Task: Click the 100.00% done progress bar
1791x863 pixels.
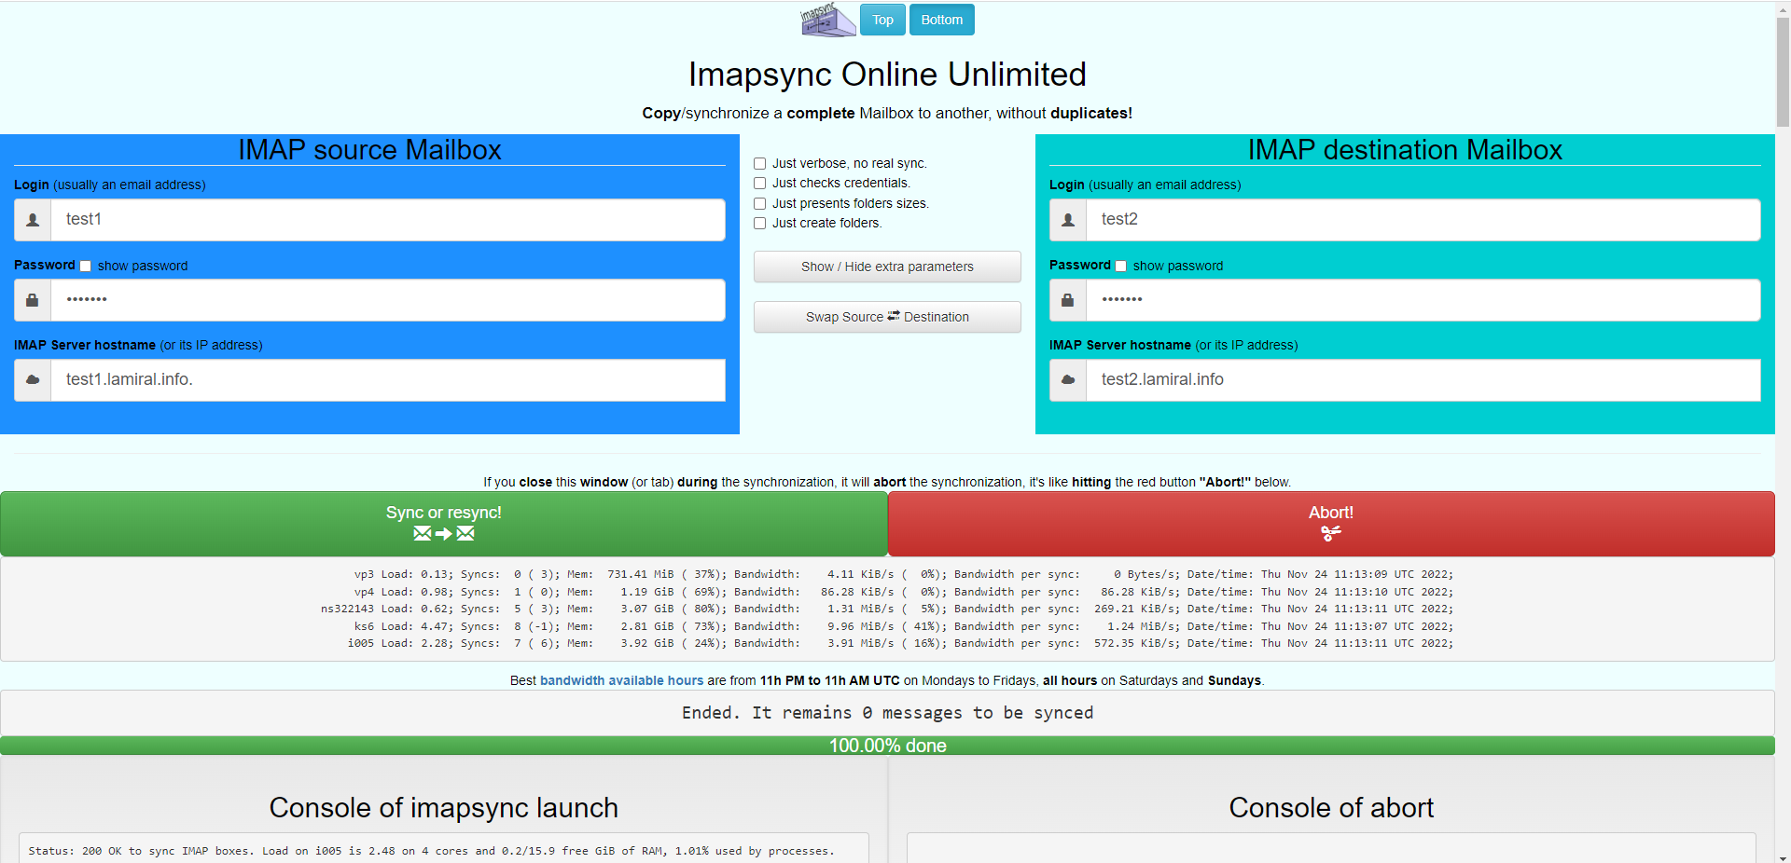Action: pos(887,746)
